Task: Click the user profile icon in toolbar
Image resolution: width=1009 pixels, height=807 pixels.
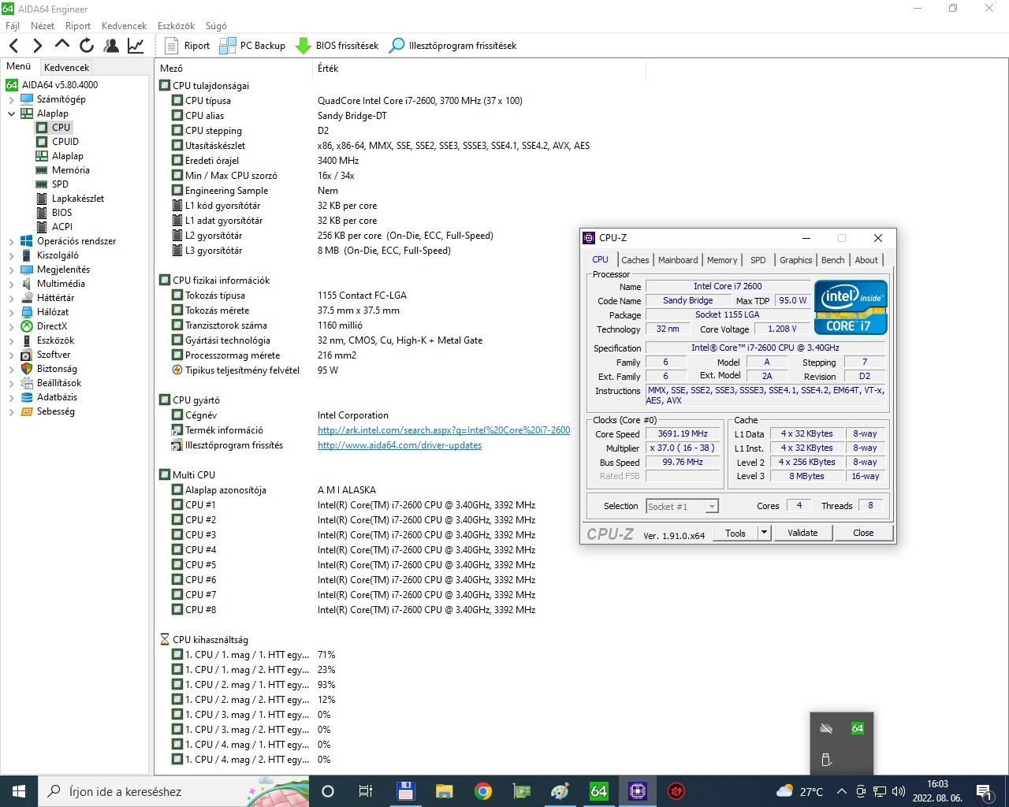Action: point(111,46)
